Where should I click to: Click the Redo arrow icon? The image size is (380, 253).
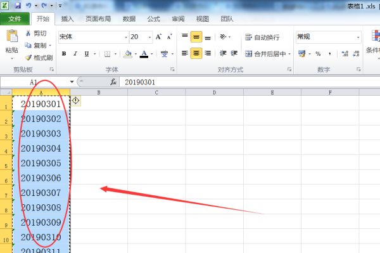tap(44, 5)
